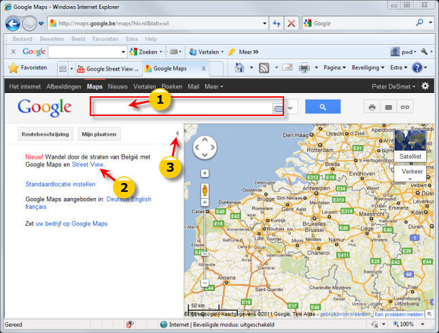The image size is (439, 333).
Task: Click the red Stop loading icon
Action: tap(291, 24)
